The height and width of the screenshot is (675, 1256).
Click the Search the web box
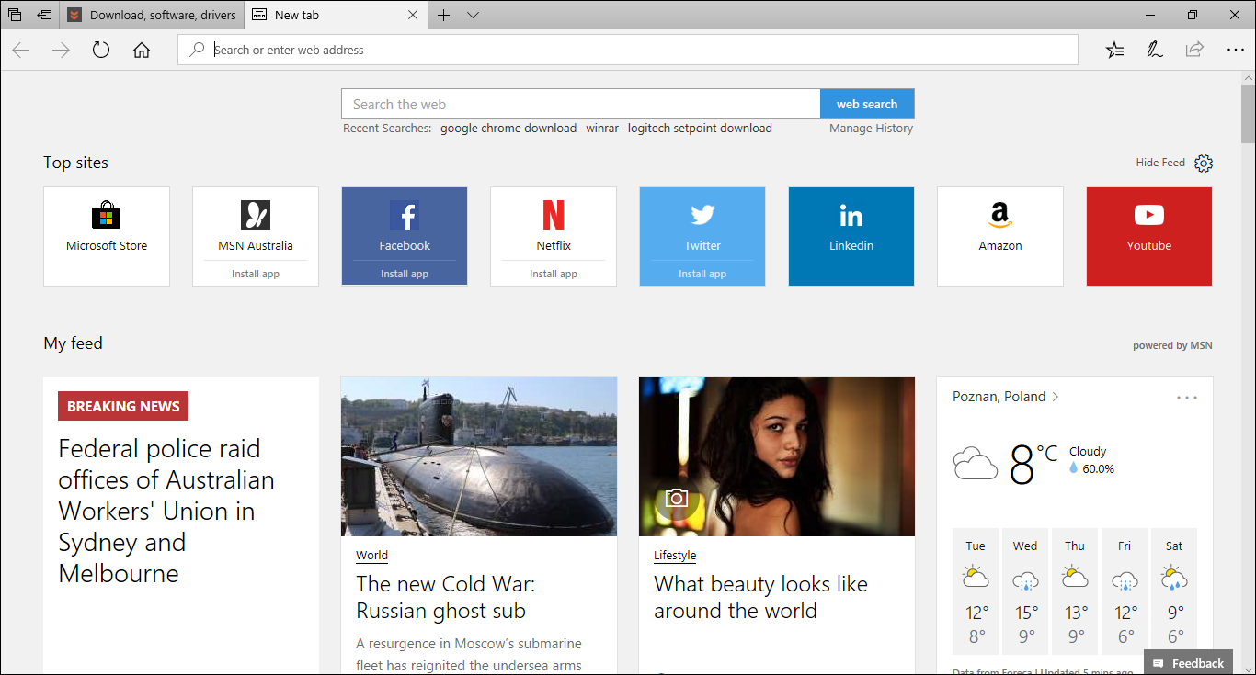[581, 104]
